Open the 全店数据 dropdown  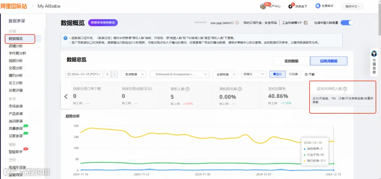click(x=134, y=74)
